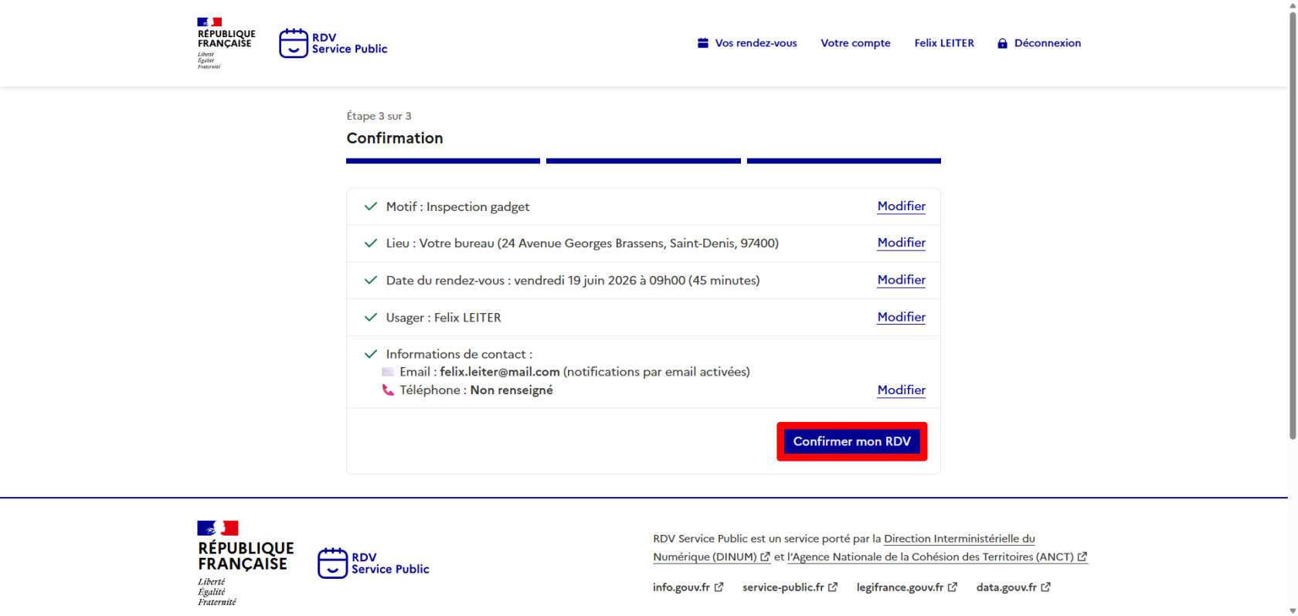Confirm appointment with Confirmer mon RDV

[x=851, y=441]
